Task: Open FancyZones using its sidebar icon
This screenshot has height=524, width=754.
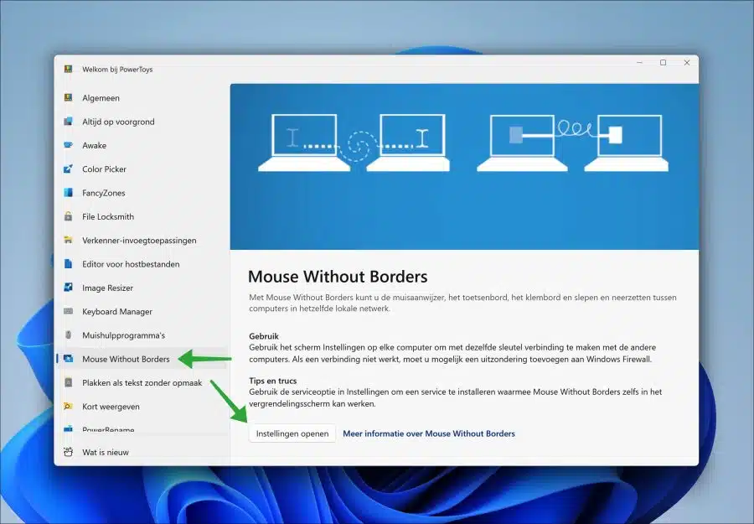Action: [69, 193]
